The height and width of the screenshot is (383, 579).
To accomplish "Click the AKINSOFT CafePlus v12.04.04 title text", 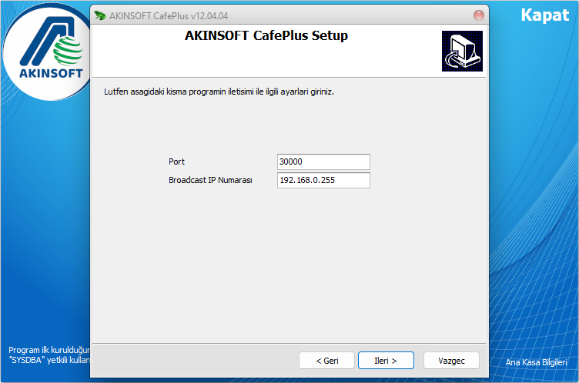I will click(169, 16).
